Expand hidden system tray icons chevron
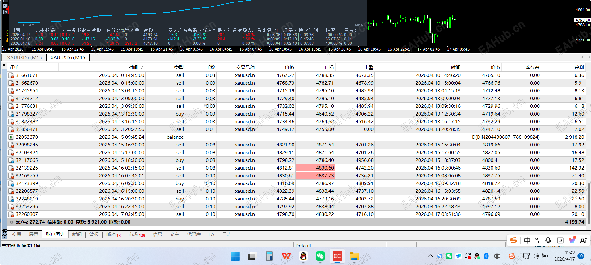The width and height of the screenshot is (591, 265). click(x=430, y=256)
